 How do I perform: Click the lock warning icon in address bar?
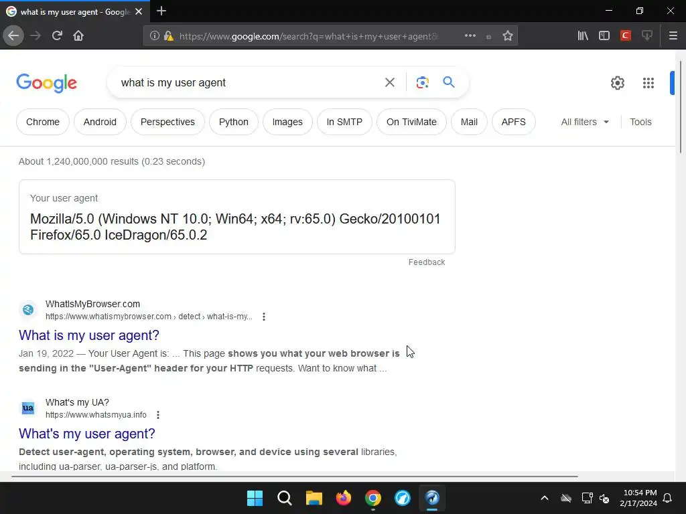pyautogui.click(x=168, y=36)
